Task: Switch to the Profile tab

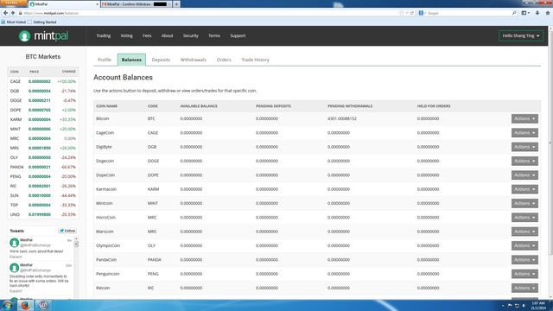Action: (105, 60)
